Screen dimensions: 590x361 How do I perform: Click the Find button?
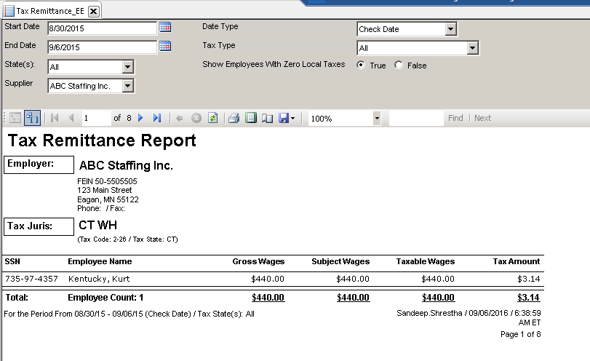click(455, 118)
